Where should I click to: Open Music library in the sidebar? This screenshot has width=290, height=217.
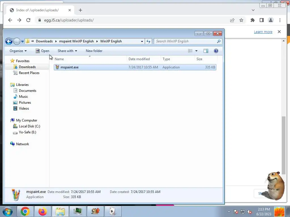click(x=21, y=96)
